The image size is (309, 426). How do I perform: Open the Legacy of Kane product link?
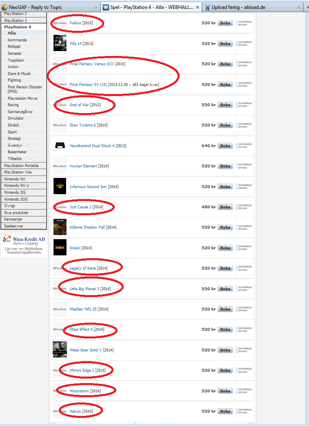tap(83, 268)
